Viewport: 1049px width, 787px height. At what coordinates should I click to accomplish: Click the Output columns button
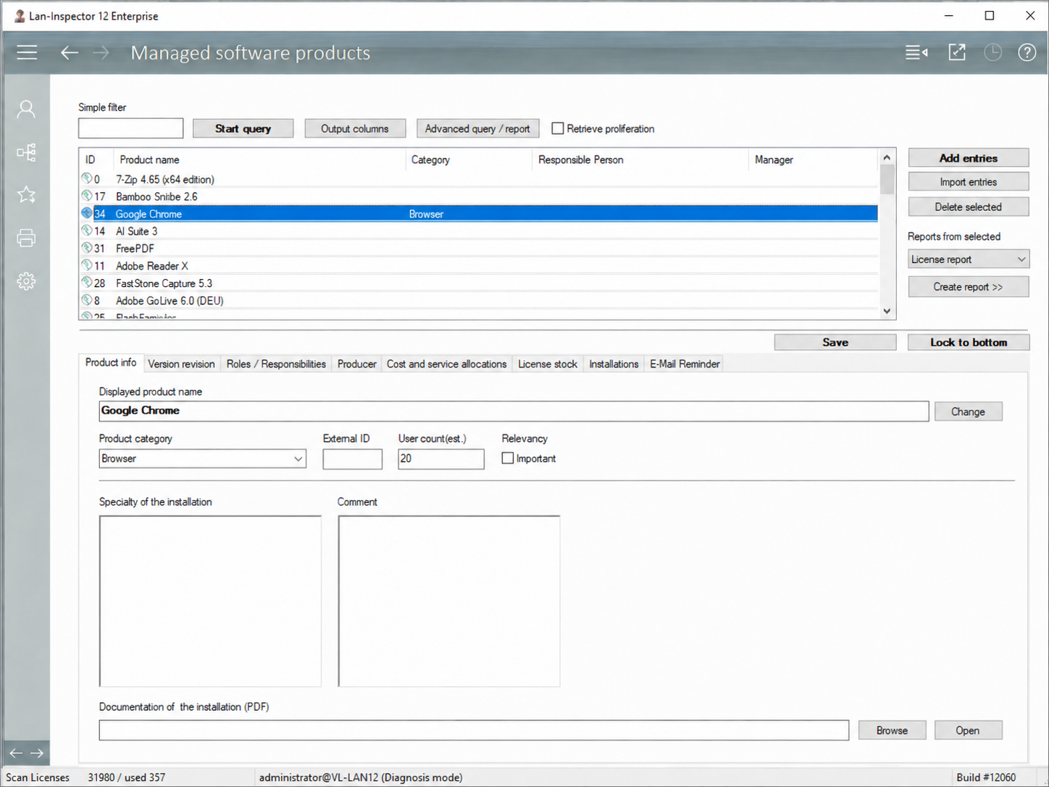[355, 128]
